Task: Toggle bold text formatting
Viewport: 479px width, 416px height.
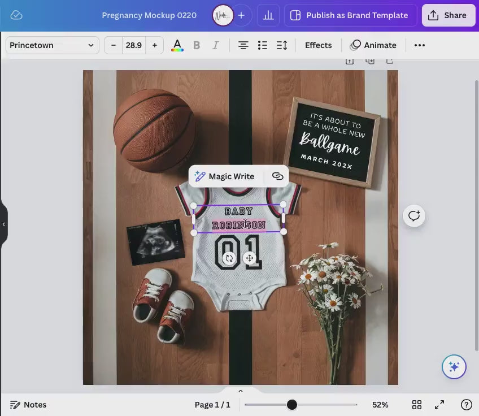Action: click(197, 45)
